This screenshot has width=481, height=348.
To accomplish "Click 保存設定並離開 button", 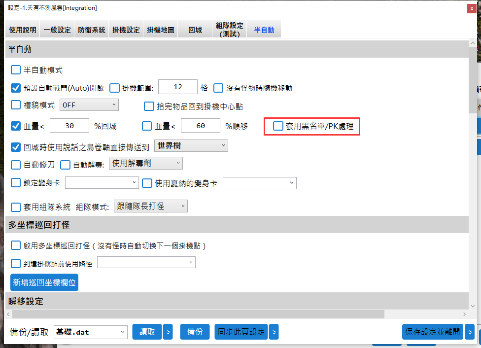I will [433, 332].
